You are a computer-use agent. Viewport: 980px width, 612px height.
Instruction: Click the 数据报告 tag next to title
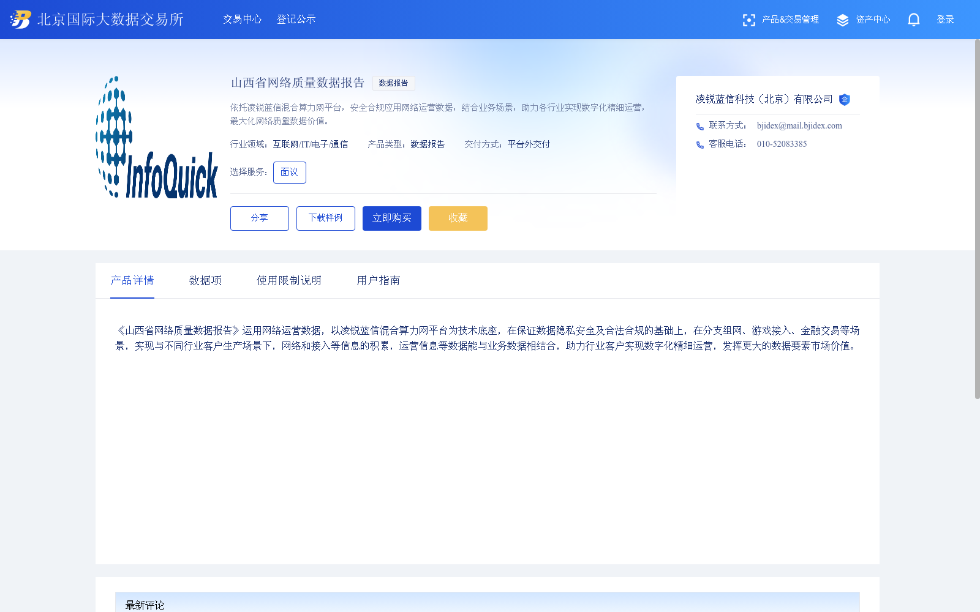click(394, 83)
